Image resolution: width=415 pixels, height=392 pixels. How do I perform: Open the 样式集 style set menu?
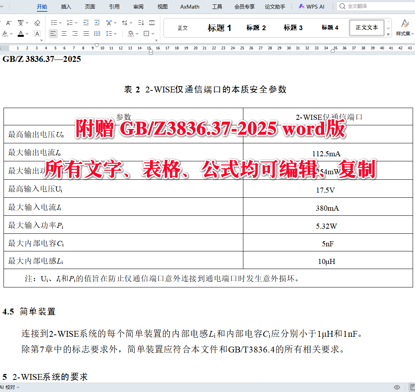coord(404,28)
